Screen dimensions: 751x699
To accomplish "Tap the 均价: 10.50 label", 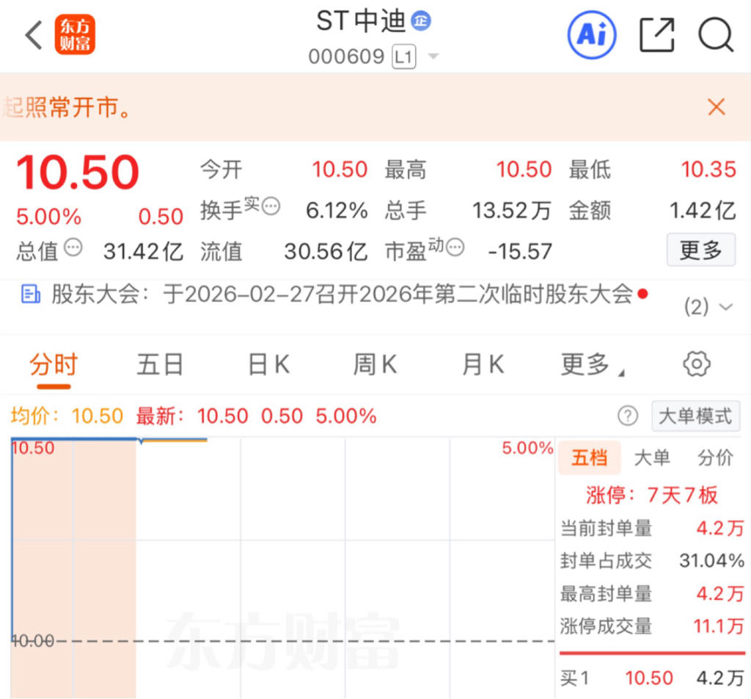I will coord(67,416).
